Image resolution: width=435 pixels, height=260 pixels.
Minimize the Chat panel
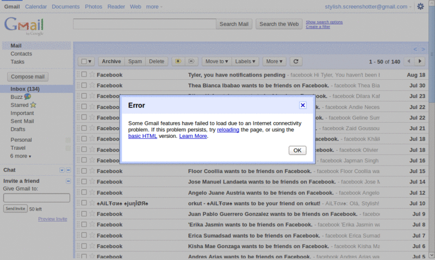tap(69, 170)
